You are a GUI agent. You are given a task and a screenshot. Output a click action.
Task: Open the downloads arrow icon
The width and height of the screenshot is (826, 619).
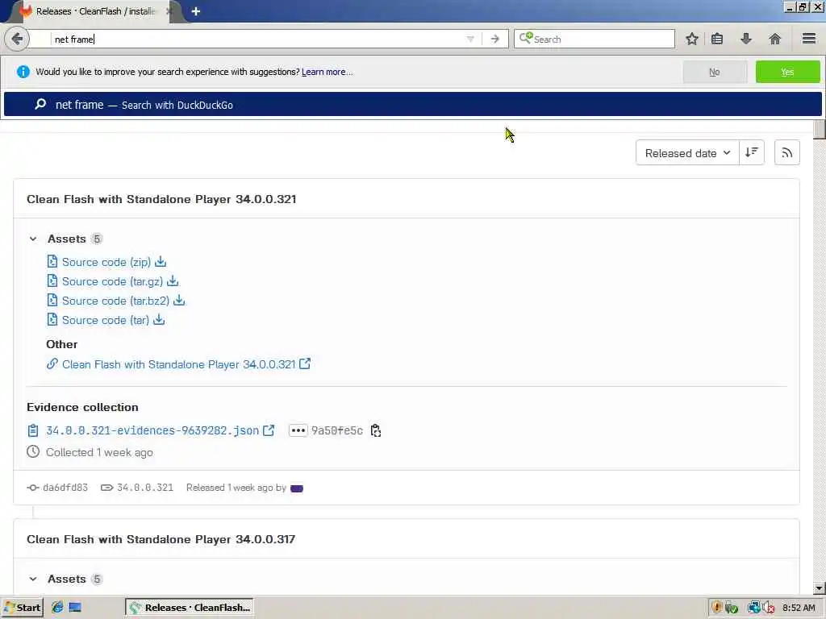click(746, 39)
